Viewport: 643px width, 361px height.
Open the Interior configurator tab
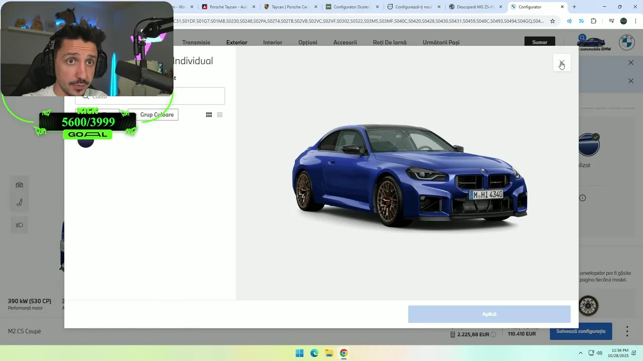click(x=273, y=43)
